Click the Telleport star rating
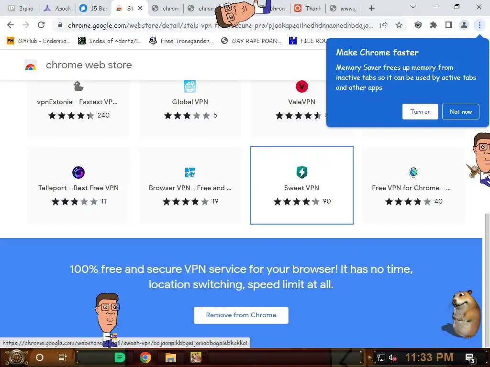 (74, 202)
